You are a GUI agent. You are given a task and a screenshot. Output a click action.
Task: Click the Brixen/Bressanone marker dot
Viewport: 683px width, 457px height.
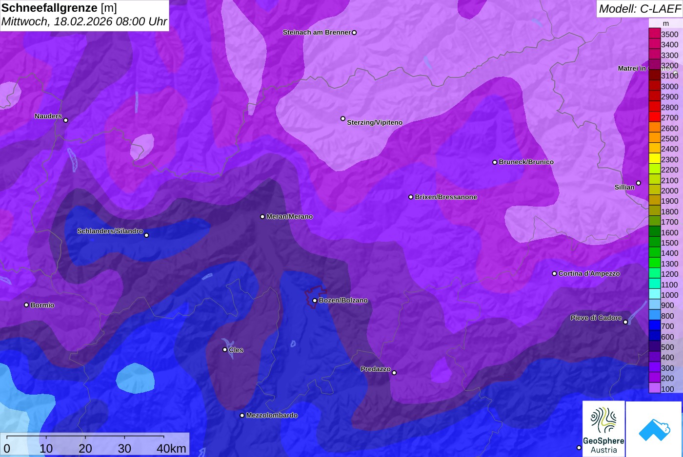(411, 197)
